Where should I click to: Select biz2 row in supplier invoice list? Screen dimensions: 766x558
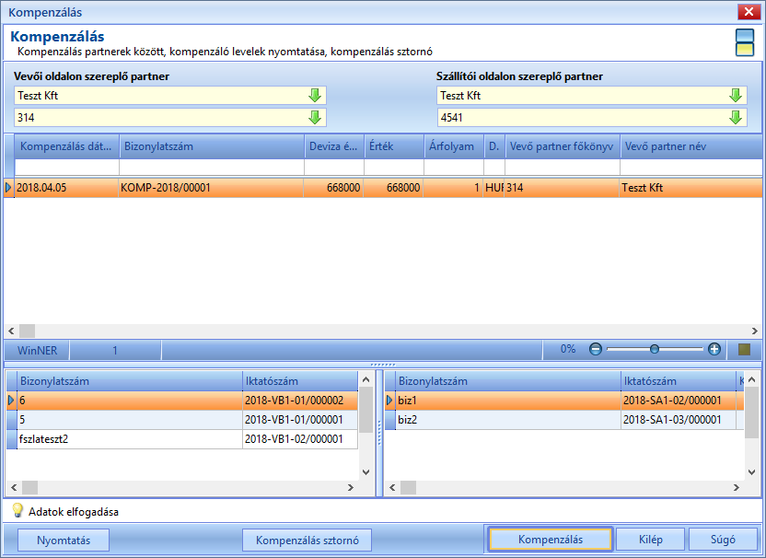[x=564, y=420]
